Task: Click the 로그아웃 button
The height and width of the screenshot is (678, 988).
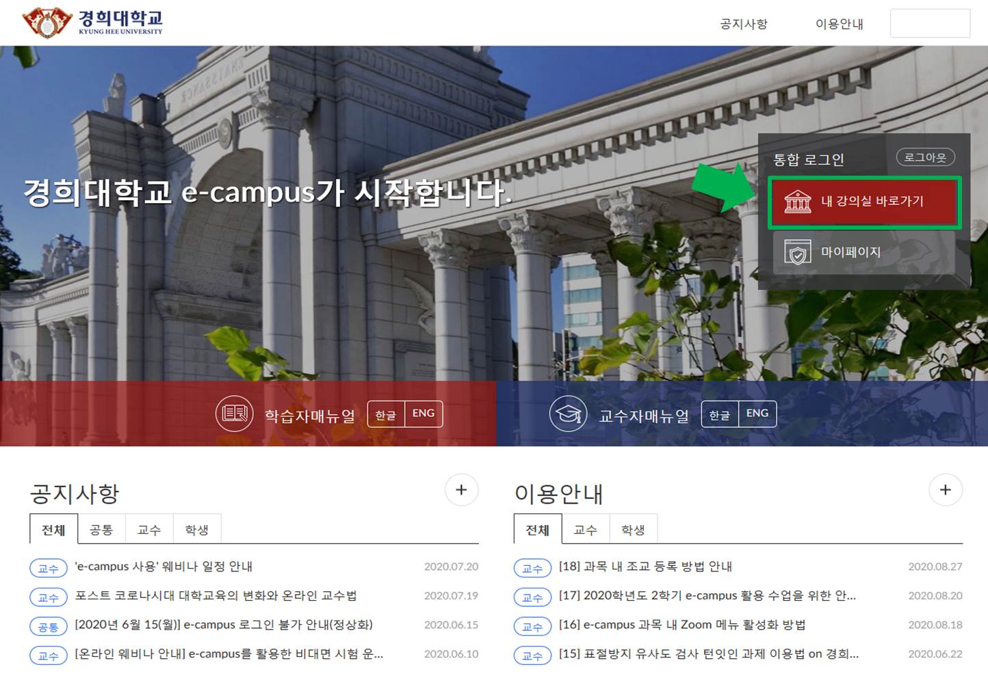Action: tap(925, 158)
